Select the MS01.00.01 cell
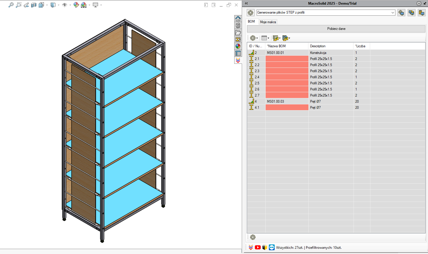The image size is (428, 254). click(287, 53)
